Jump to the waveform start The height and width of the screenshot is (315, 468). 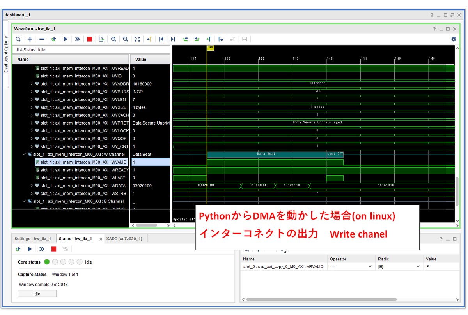(161, 39)
